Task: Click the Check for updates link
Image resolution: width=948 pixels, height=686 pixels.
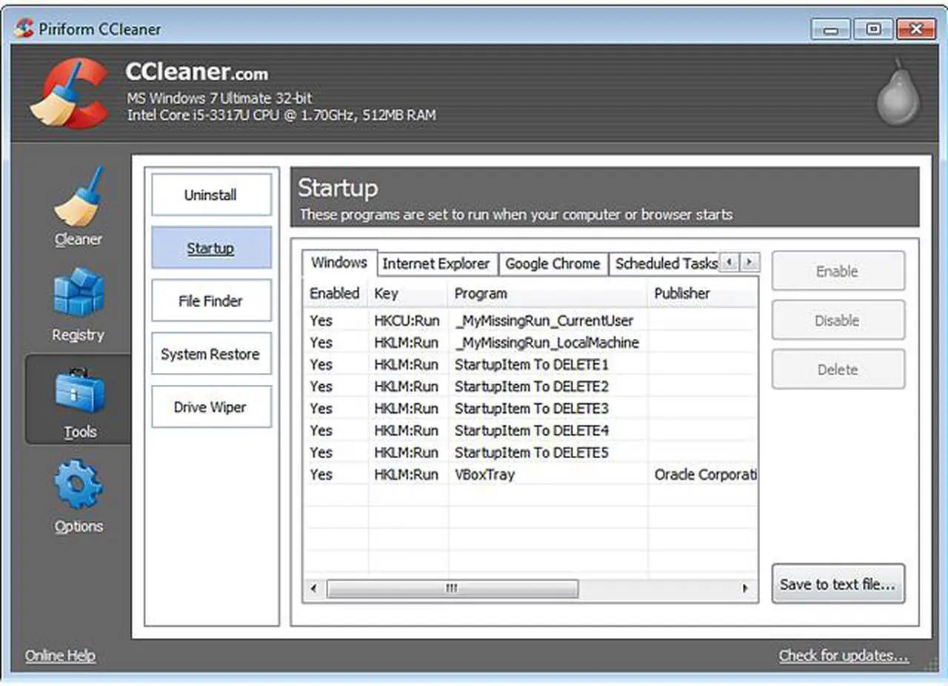Action: coord(844,656)
